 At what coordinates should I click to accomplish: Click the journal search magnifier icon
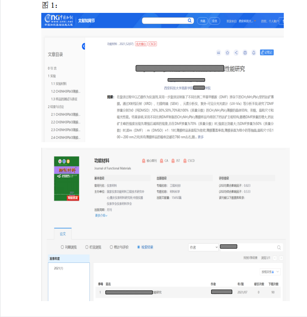pyautogui.click(x=279, y=247)
